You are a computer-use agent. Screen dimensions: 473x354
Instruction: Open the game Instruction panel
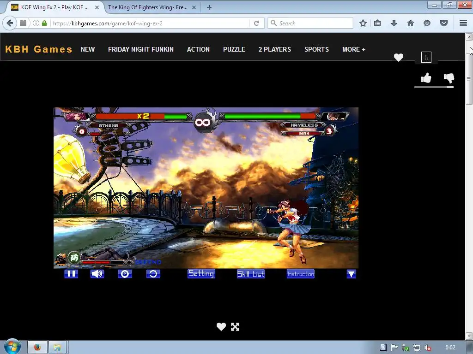click(x=300, y=274)
